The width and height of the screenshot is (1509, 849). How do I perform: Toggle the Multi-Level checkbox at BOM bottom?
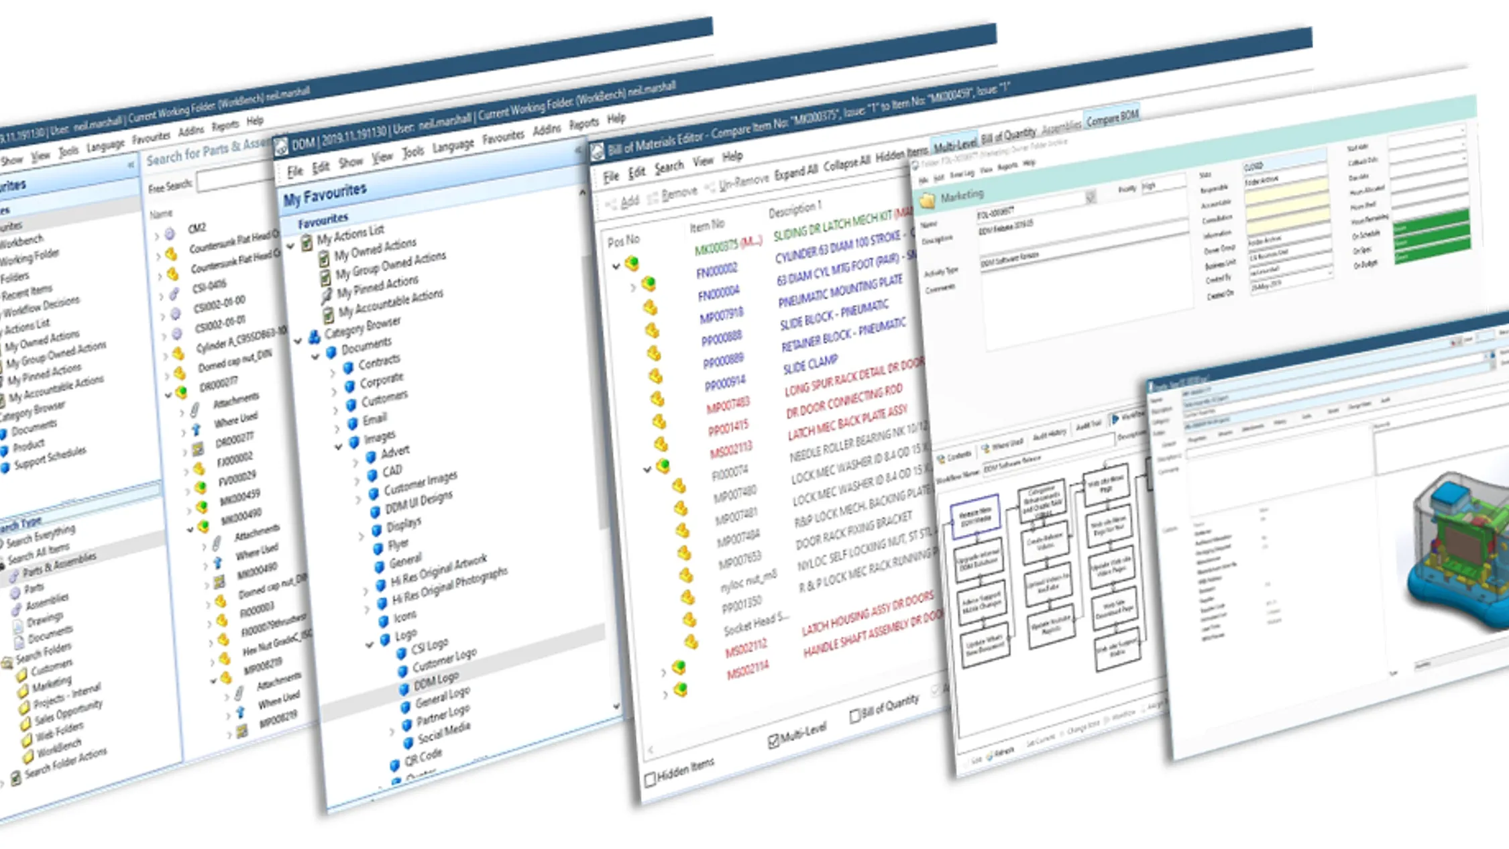[x=773, y=741]
